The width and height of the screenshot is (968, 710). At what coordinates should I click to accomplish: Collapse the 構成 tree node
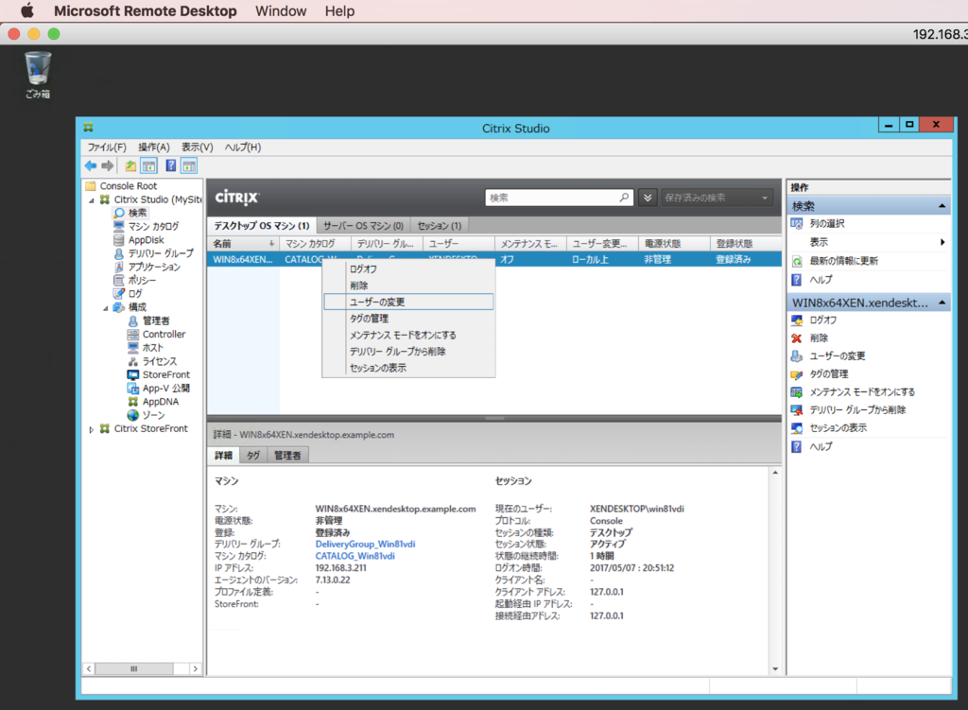pyautogui.click(x=106, y=307)
